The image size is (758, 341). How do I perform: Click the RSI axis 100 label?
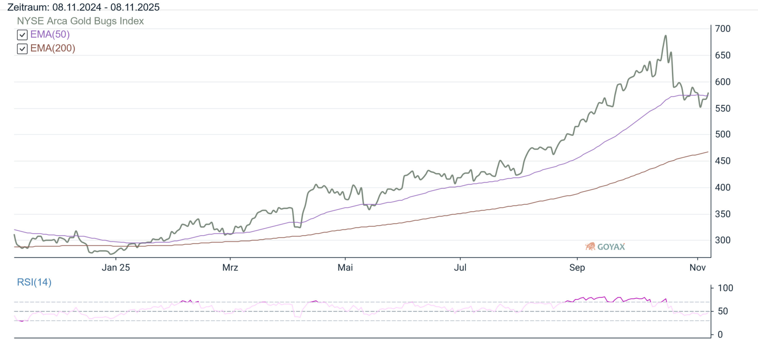725,288
